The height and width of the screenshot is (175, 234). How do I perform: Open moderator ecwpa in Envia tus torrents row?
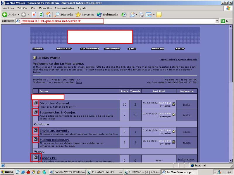(187, 132)
